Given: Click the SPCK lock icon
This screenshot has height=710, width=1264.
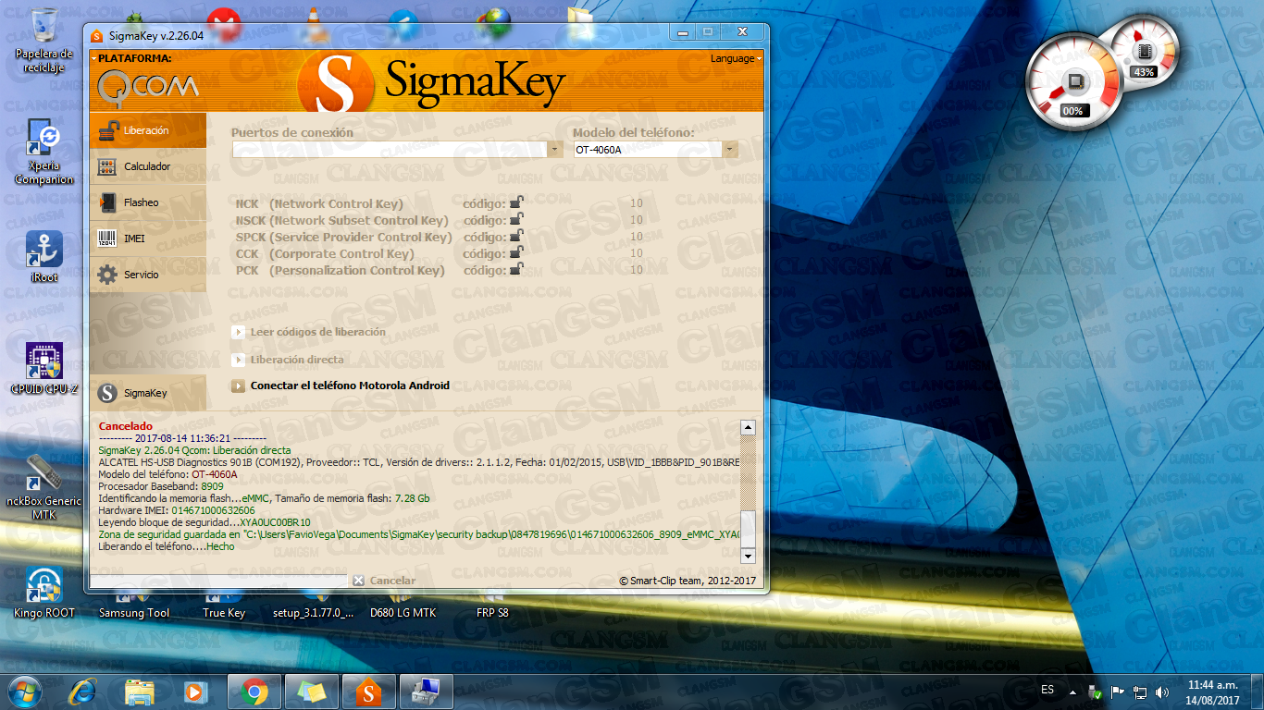Looking at the screenshot, I should tap(516, 236).
